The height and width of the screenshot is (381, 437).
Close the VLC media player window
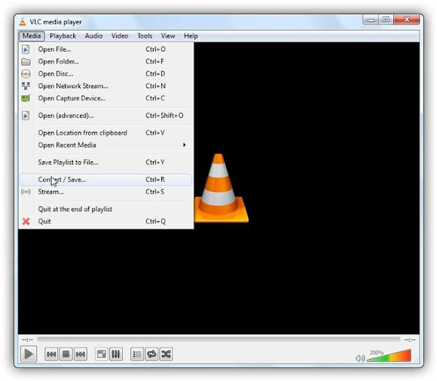coord(407,20)
